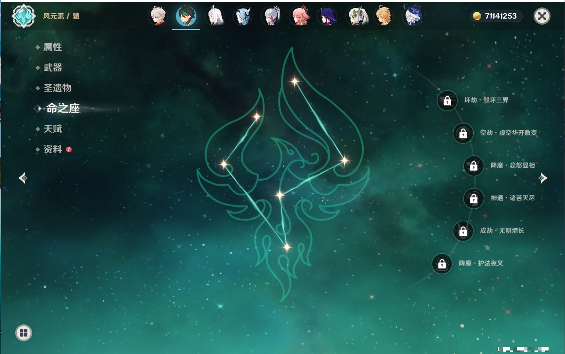Click the Anemo element emblem icon
Screen dimensions: 565x354
[23, 16]
